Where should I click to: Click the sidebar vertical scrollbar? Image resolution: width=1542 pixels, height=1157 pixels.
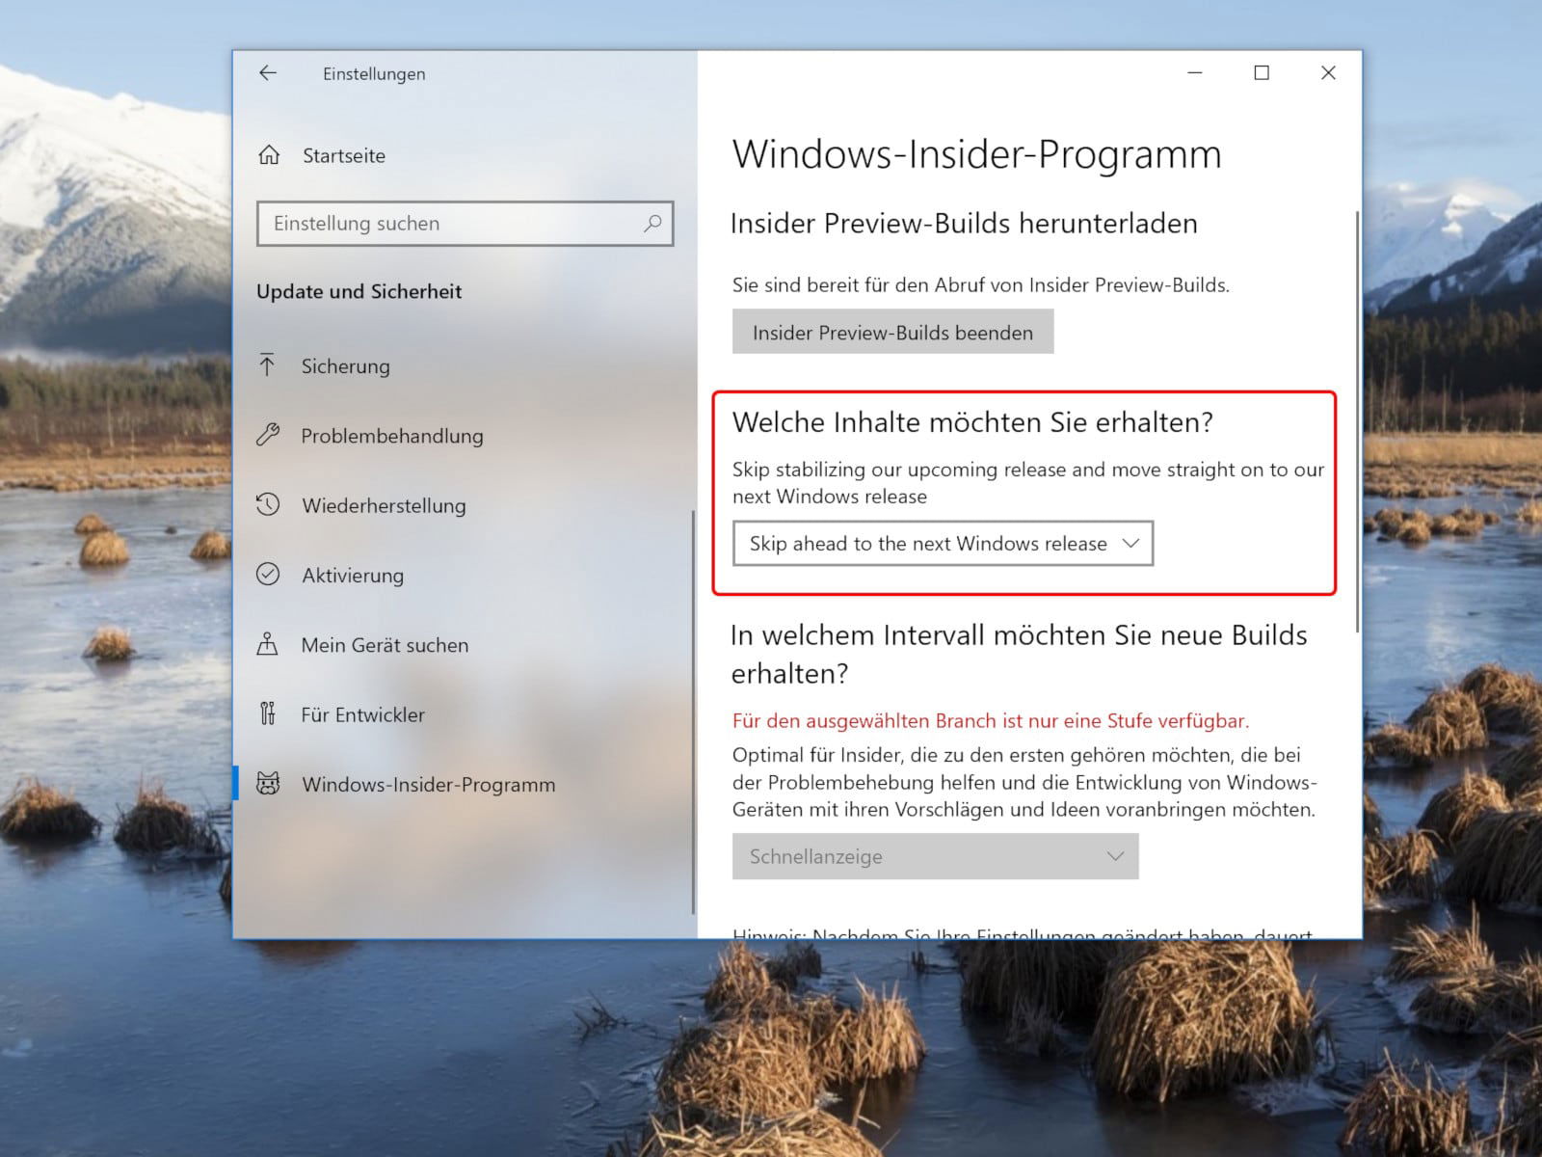click(x=693, y=712)
